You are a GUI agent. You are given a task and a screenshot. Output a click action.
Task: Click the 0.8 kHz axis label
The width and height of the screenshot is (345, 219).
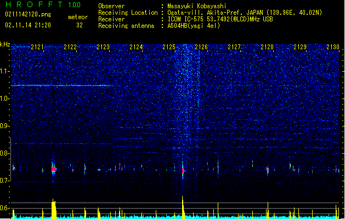pyautogui.click(x=5, y=153)
